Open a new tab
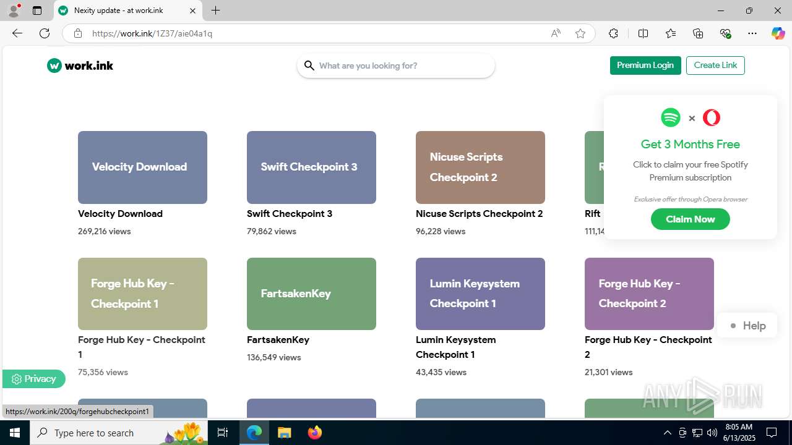792x445 pixels. pos(215,11)
